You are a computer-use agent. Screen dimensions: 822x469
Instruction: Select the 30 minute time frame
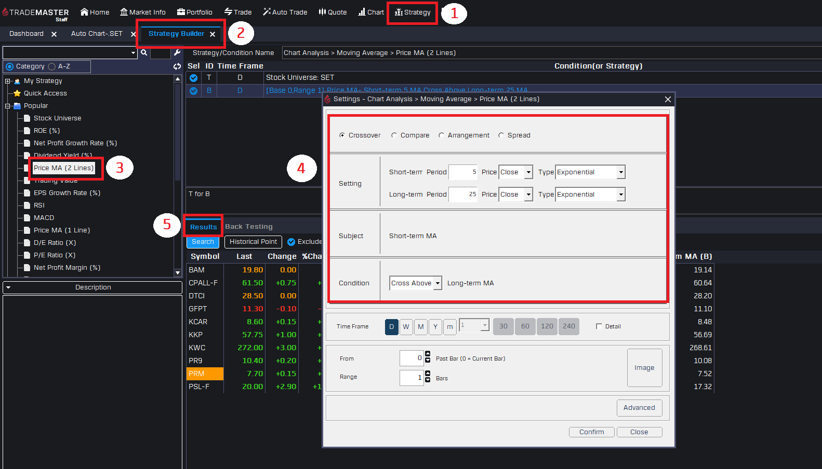503,327
